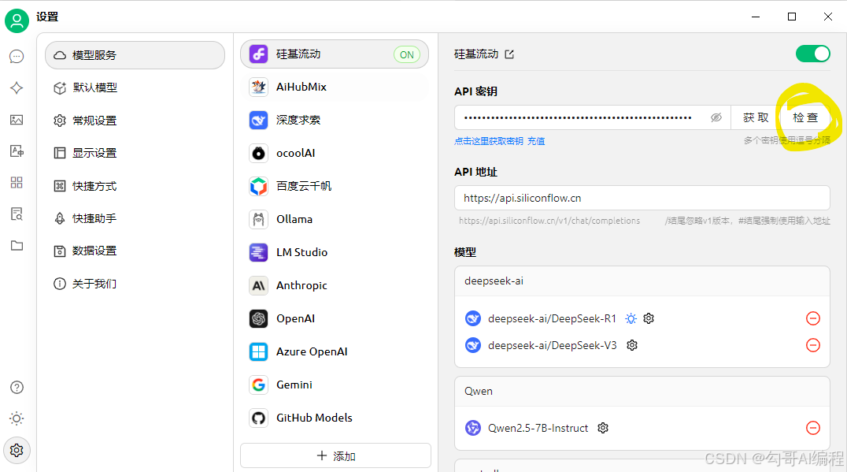
Task: Open the chat assistant sidebar icon
Action: pos(17,56)
